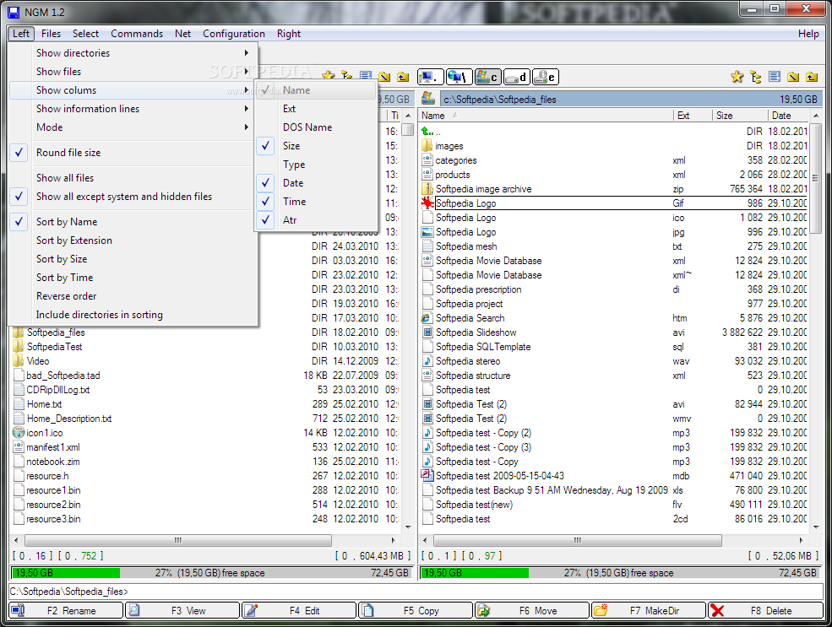Click the list view icon in left panel toolbar
This screenshot has height=627, width=832.
pos(366,76)
